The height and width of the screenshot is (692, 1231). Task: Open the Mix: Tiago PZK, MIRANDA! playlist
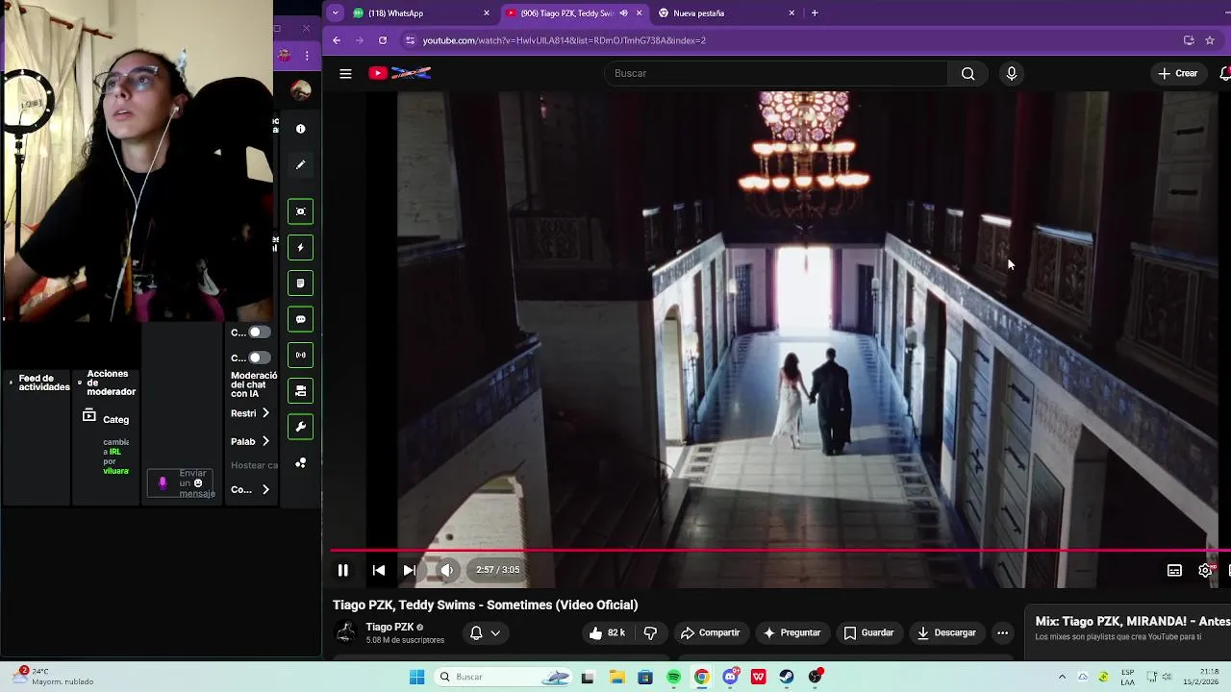coord(1132,622)
